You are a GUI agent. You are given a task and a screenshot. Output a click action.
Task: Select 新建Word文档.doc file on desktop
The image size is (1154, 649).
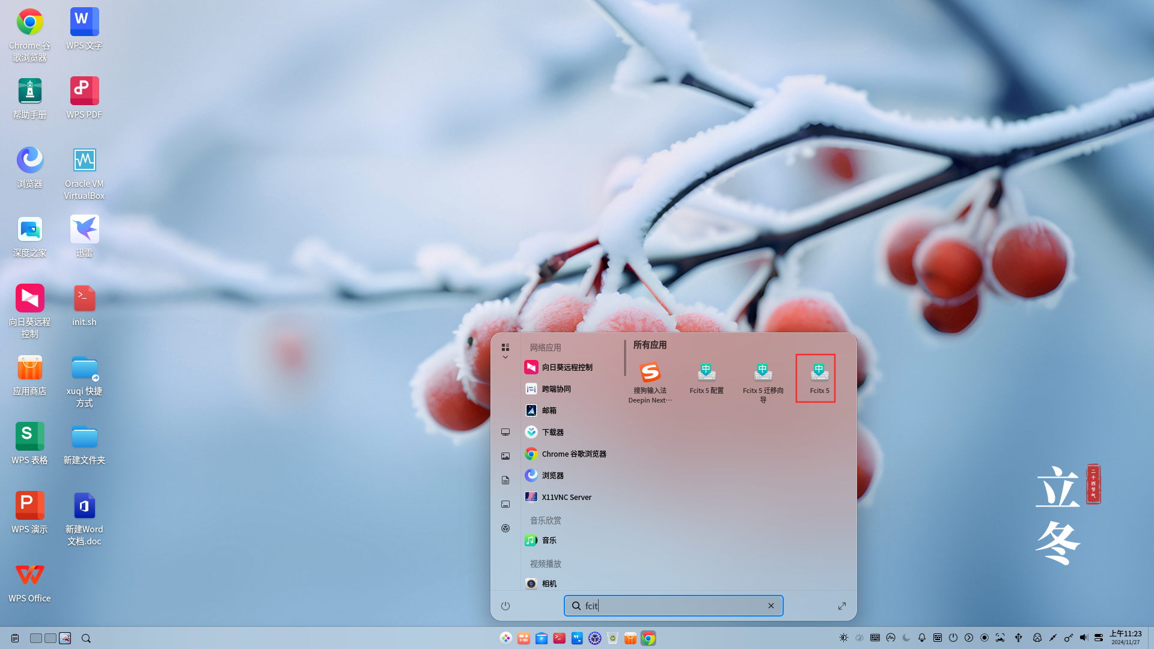tap(84, 519)
